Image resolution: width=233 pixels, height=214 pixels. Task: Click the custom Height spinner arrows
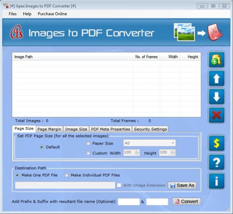[173, 153]
